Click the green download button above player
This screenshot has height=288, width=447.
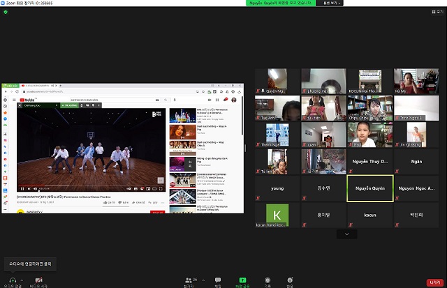pos(69,105)
